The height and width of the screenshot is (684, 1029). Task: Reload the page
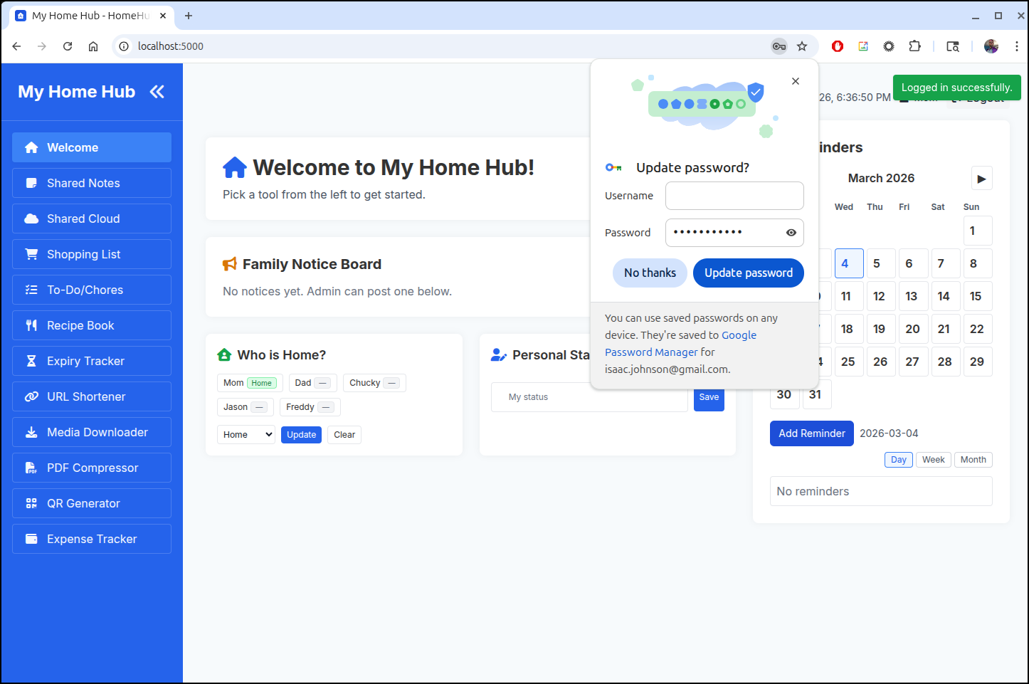(x=68, y=46)
